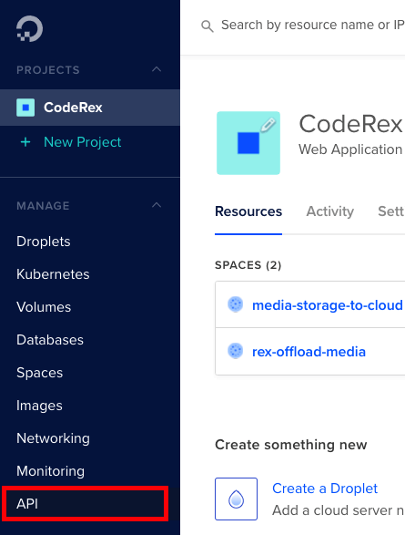Switch to the Resources tab
Screen dimensions: 405x535
(248, 211)
